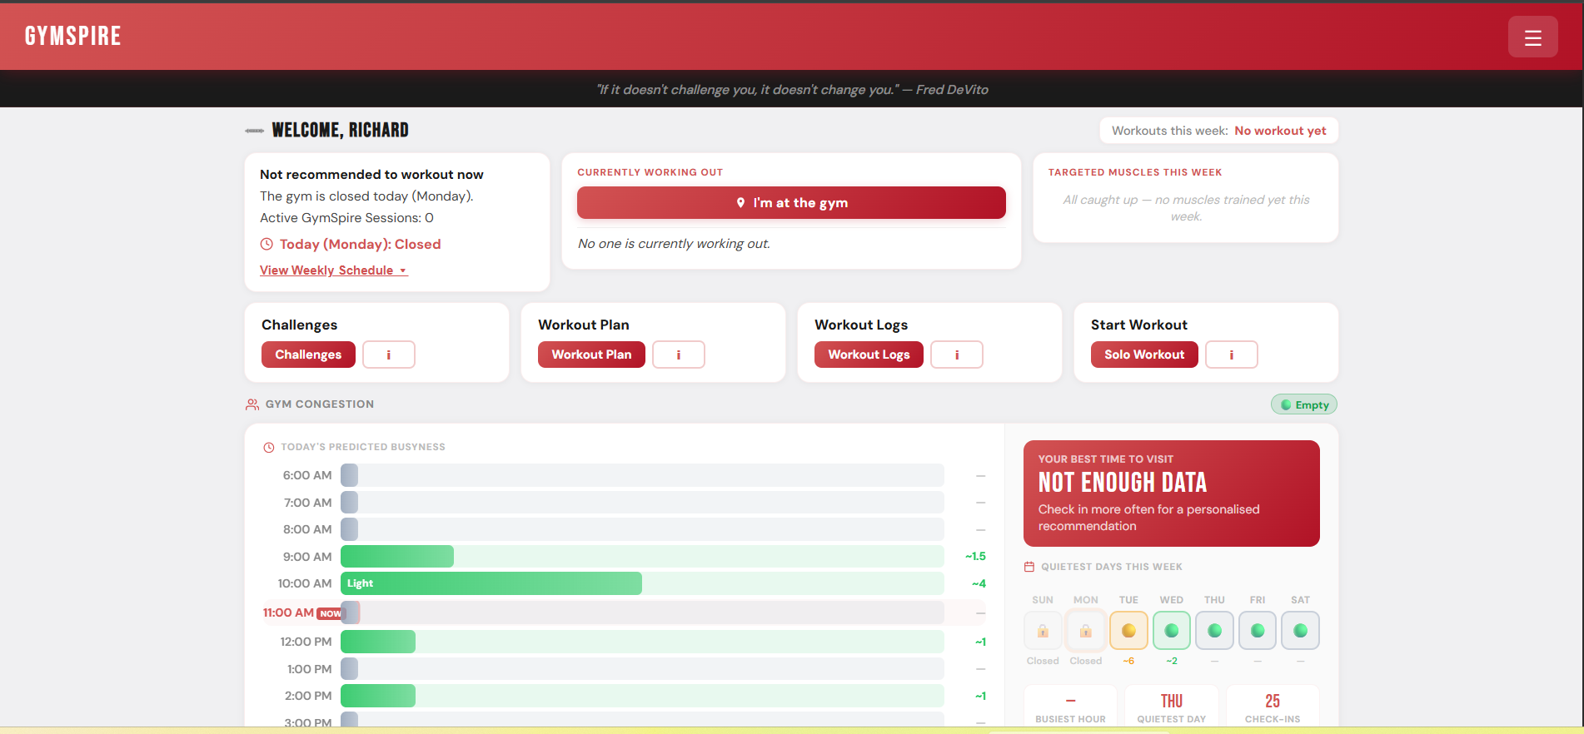Image resolution: width=1584 pixels, height=734 pixels.
Task: Click the ~4 value for 10:00 AM
Action: click(979, 583)
